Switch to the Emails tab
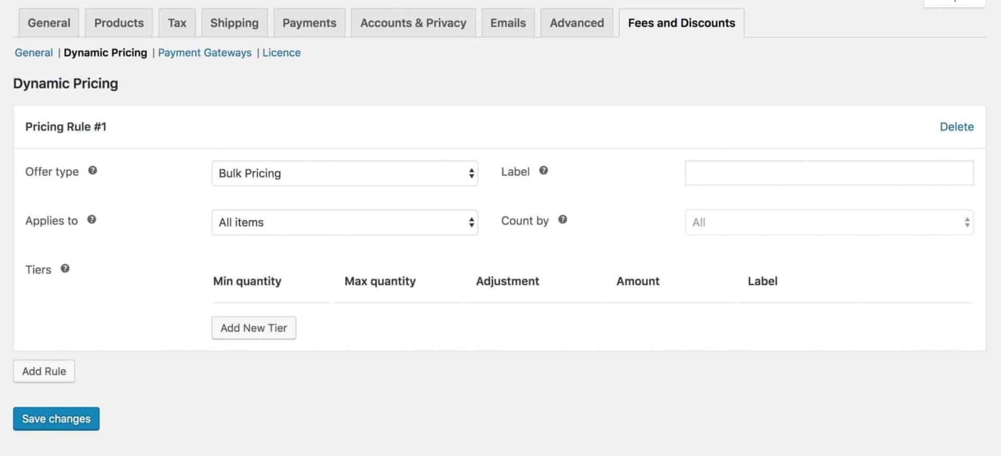 pos(508,23)
